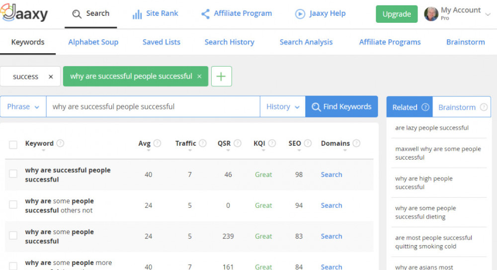497x270 pixels.
Task: Click the Domains column help icon
Action: (x=356, y=143)
